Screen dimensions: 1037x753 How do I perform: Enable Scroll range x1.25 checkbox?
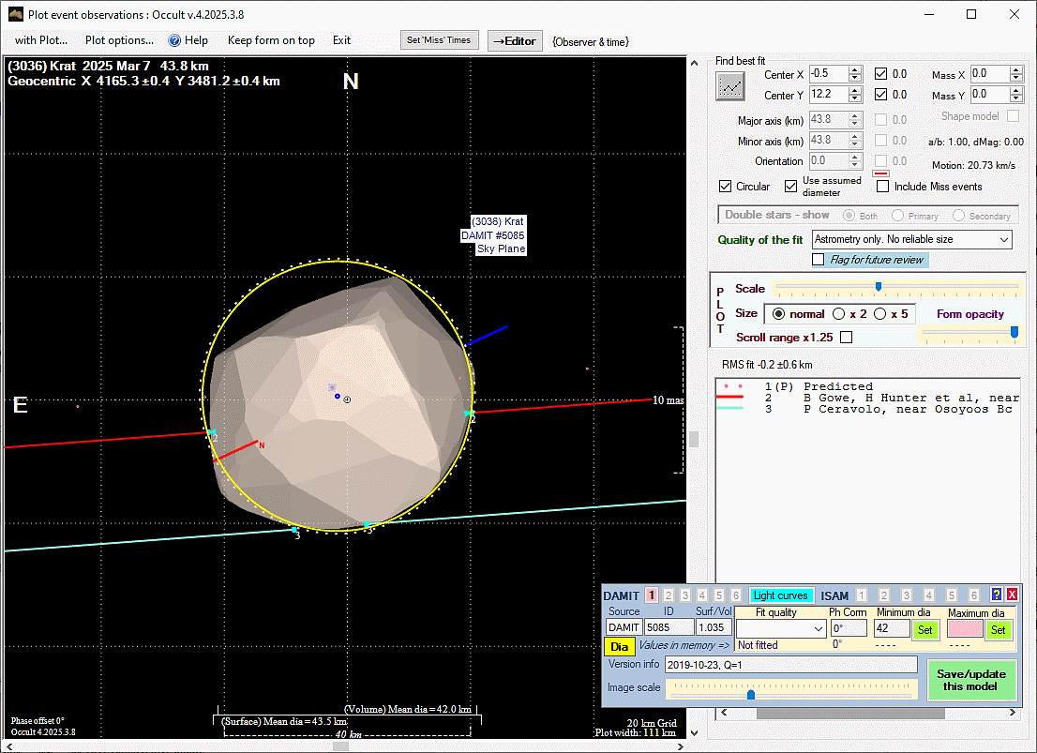846,338
